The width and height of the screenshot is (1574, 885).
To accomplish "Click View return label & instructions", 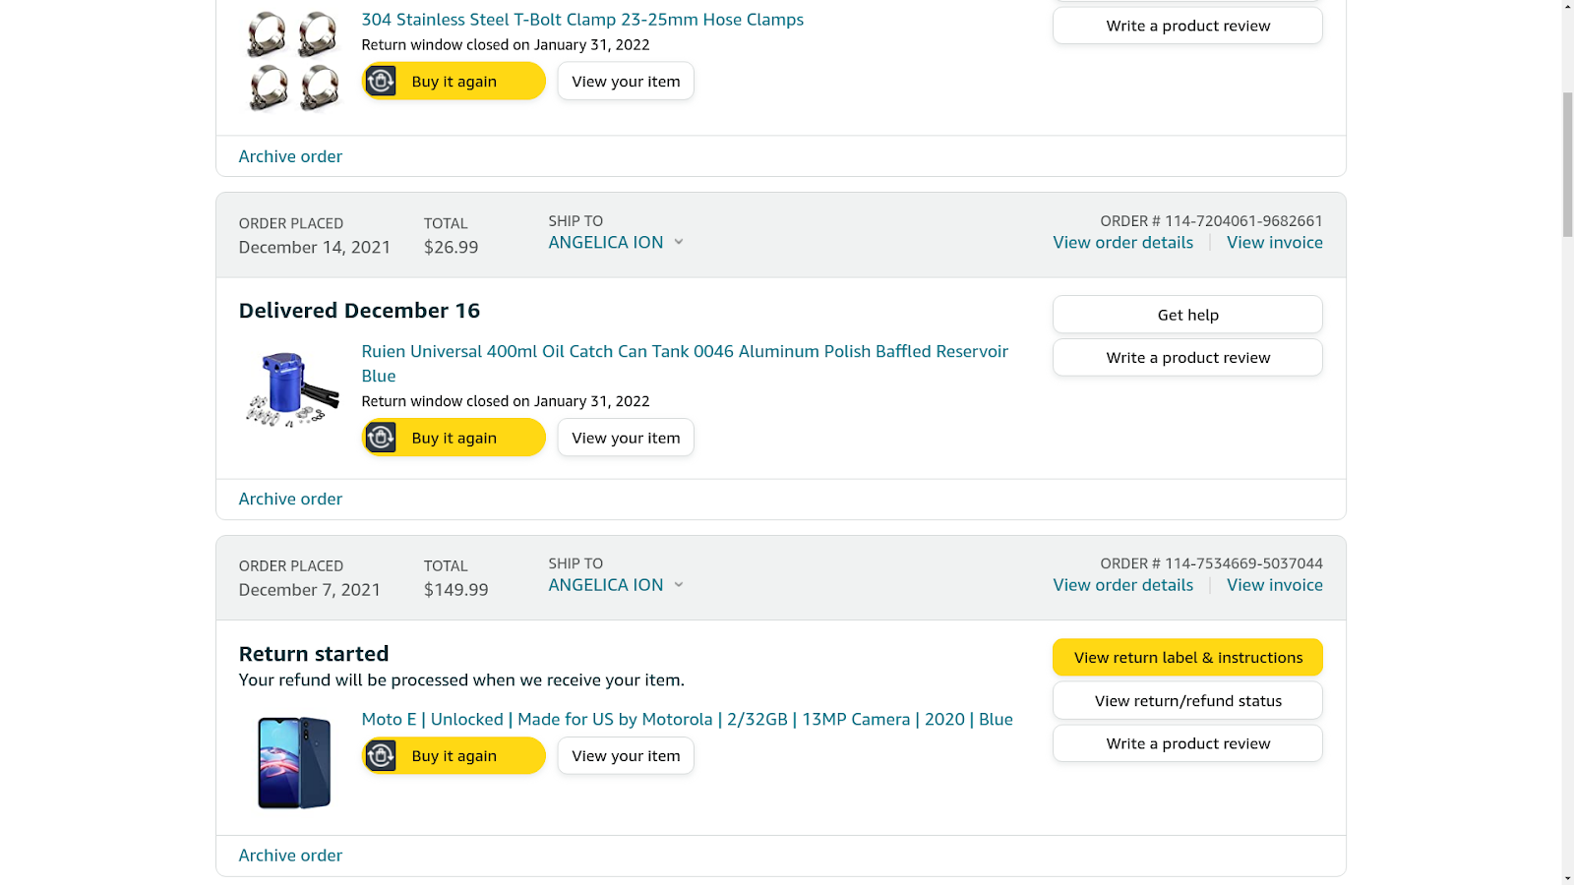I will pyautogui.click(x=1187, y=657).
